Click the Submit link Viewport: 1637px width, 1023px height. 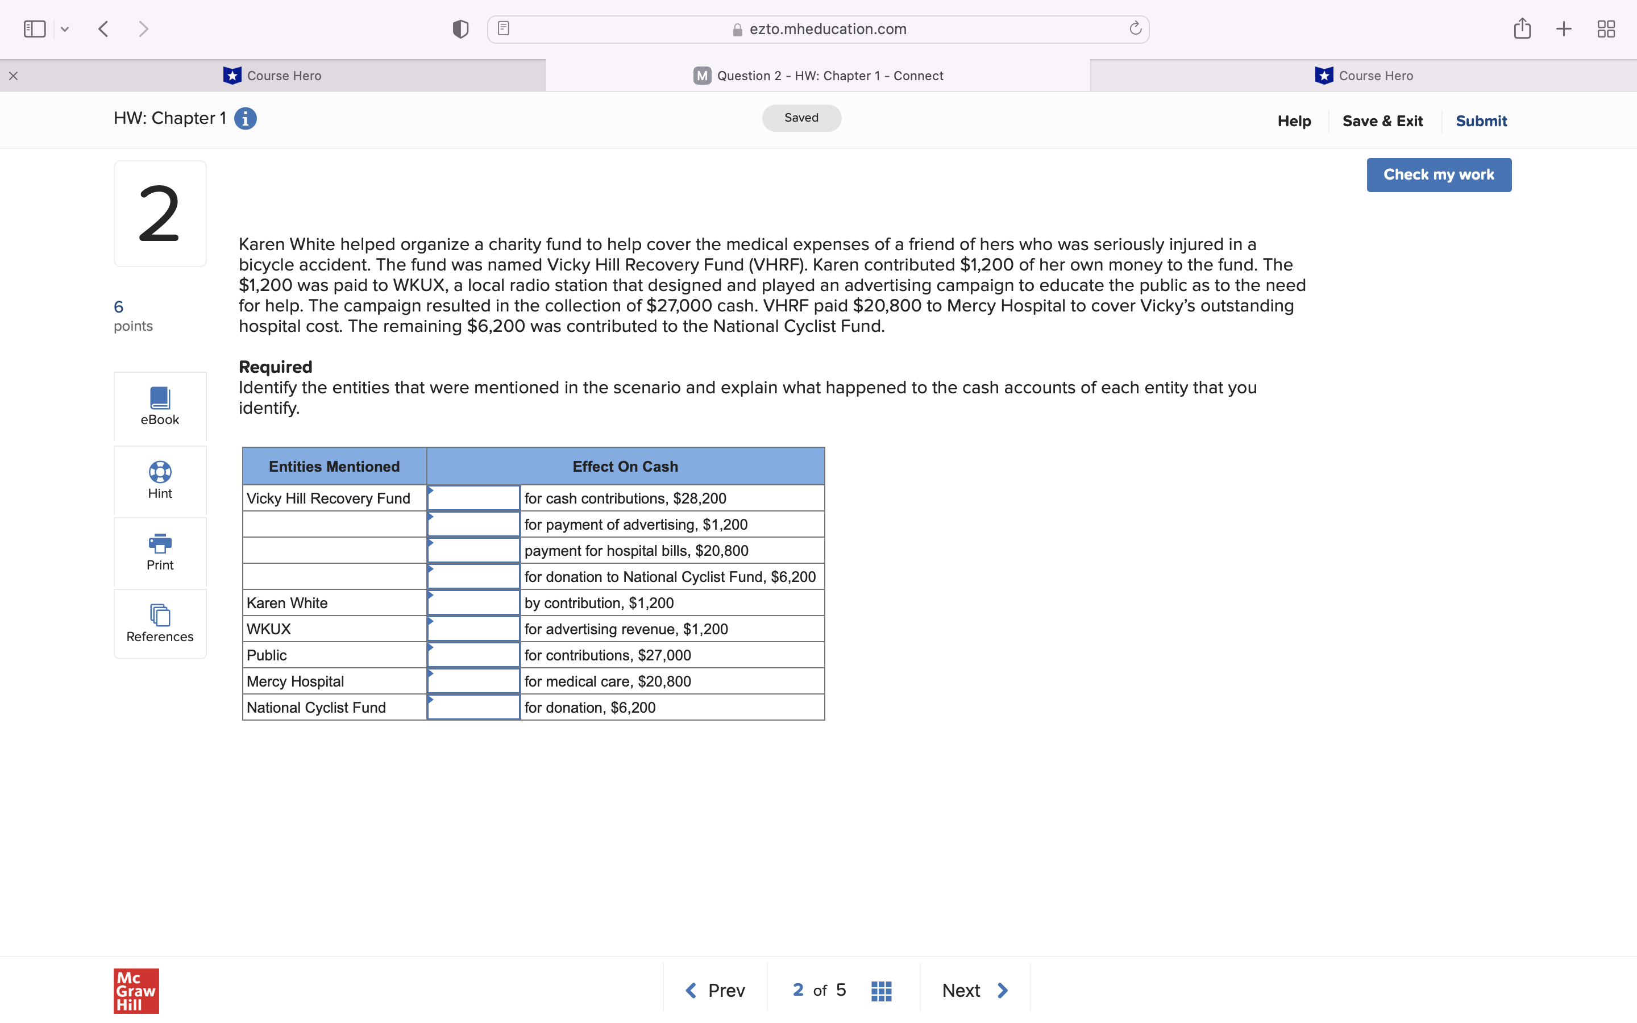click(x=1481, y=120)
